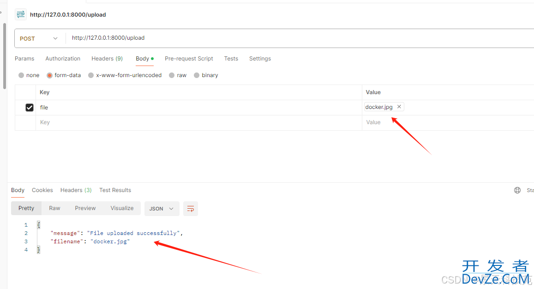Click the empty Key placeholder field
534x289 pixels.
(199, 122)
